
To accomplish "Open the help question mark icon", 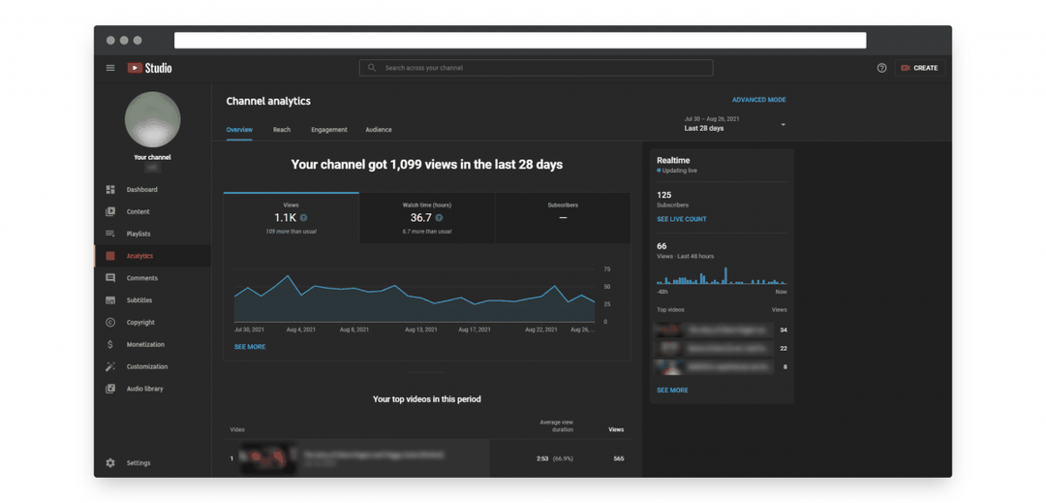I will click(881, 68).
